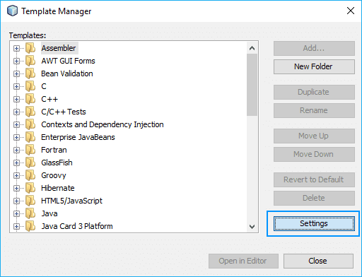Select Contexts and Dependency Injection item

[103, 124]
